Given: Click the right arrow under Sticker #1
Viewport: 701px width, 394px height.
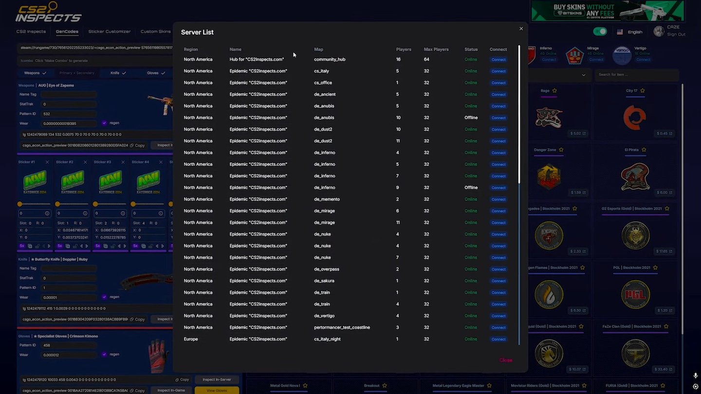Looking at the screenshot, I should pos(49,246).
